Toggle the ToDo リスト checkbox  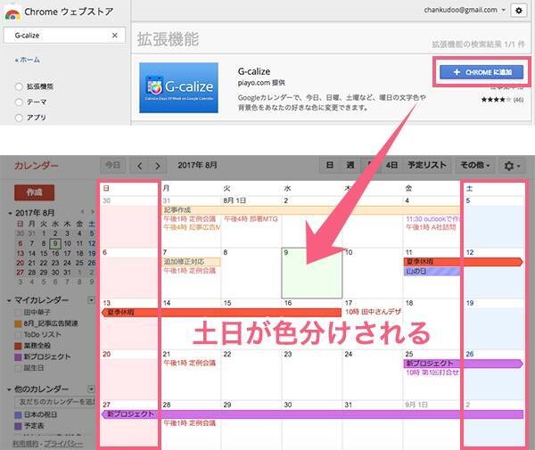point(18,335)
